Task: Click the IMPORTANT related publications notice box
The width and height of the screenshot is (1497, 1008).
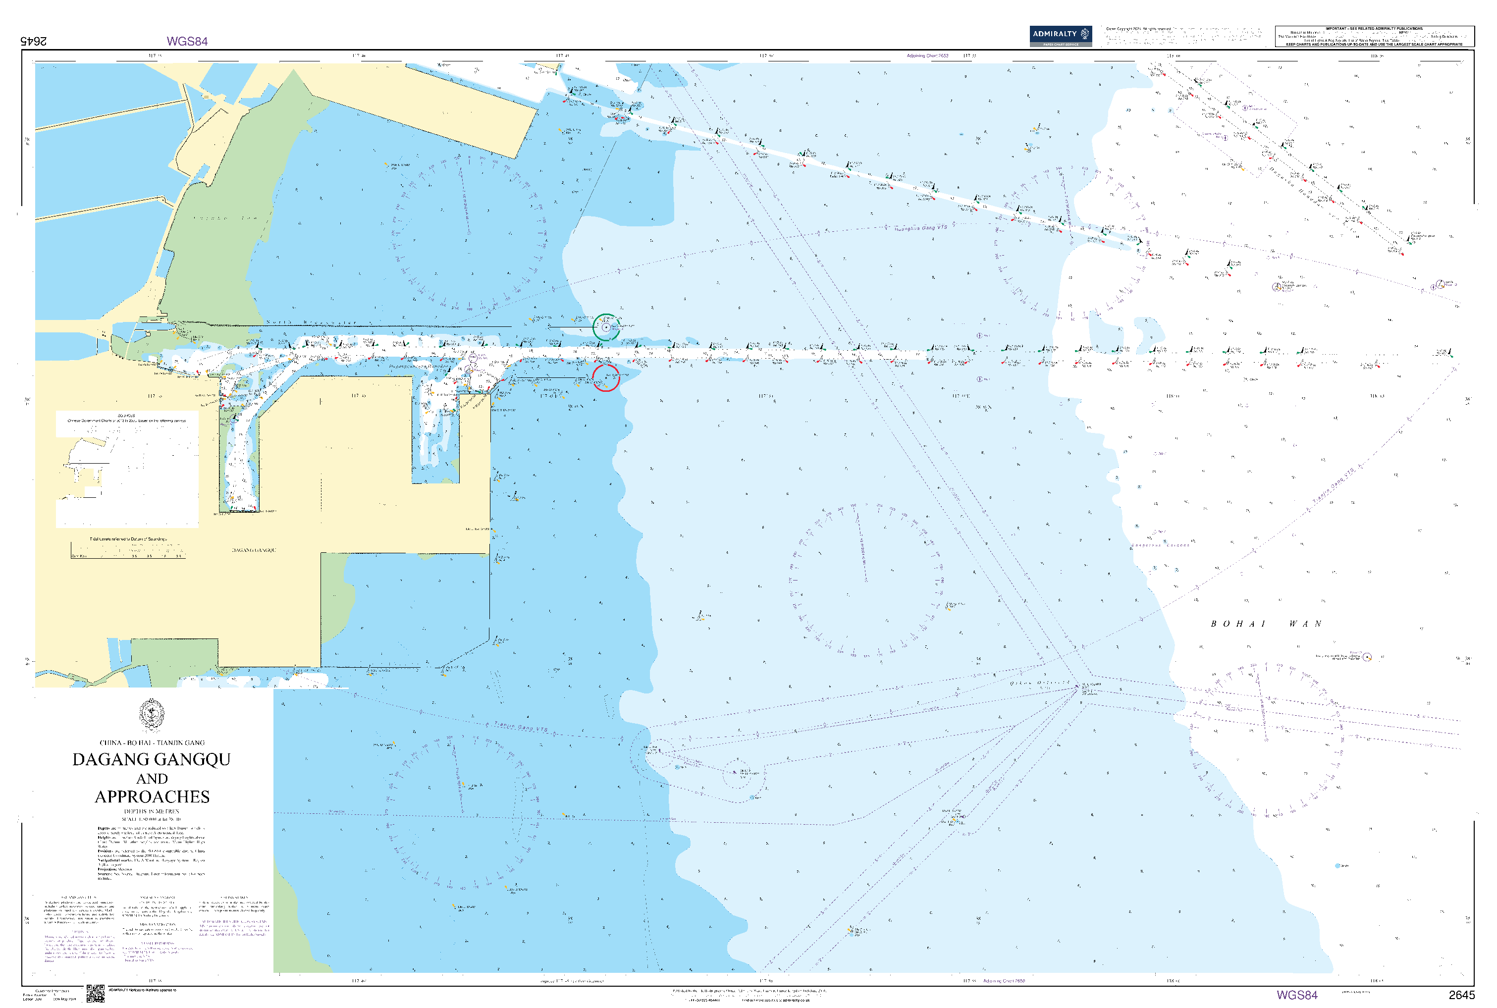Action: (1374, 37)
